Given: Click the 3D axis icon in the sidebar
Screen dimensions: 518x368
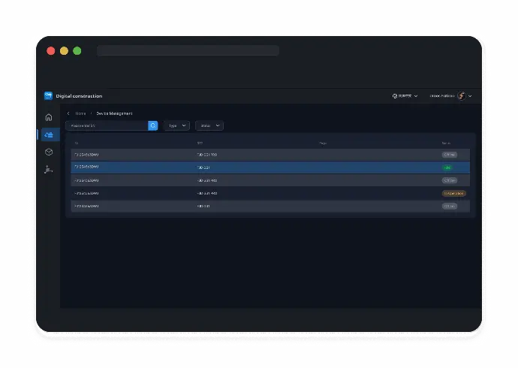Looking at the screenshot, I should pyautogui.click(x=49, y=170).
